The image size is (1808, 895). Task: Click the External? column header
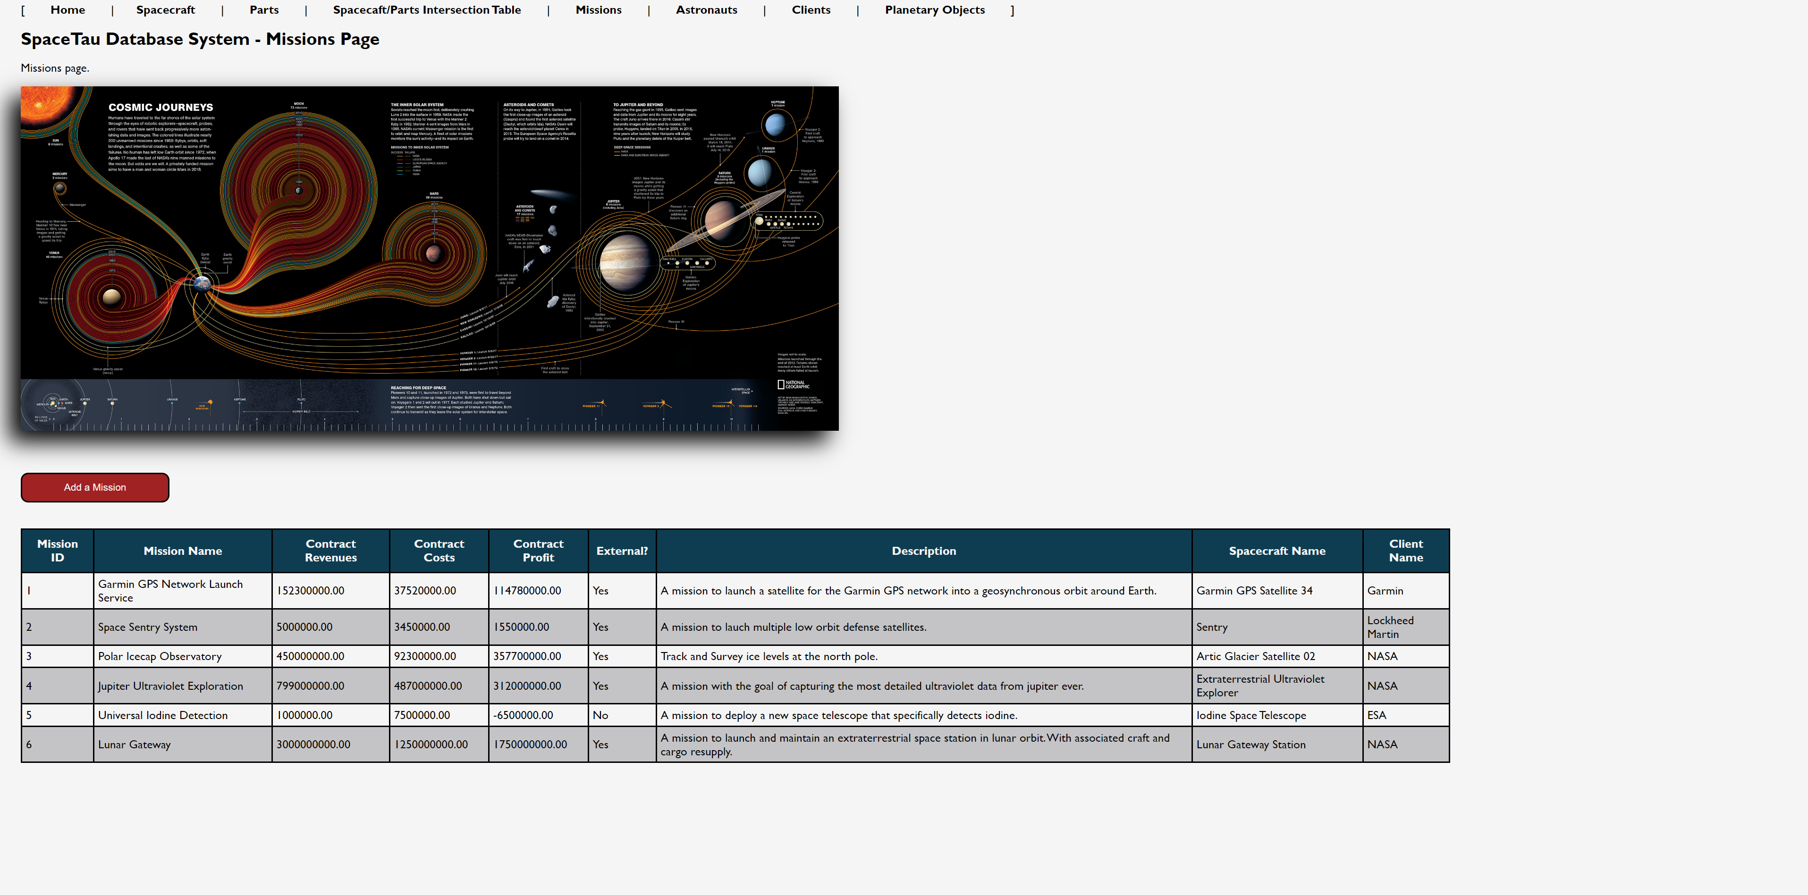click(x=622, y=551)
